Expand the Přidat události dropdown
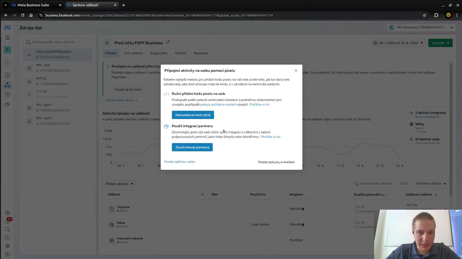Screen dimensions: 462x259 point(119,184)
